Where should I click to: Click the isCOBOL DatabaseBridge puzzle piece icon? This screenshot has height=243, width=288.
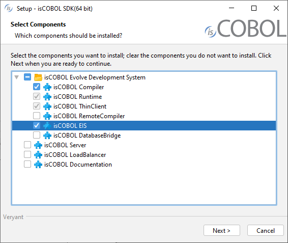(47, 136)
